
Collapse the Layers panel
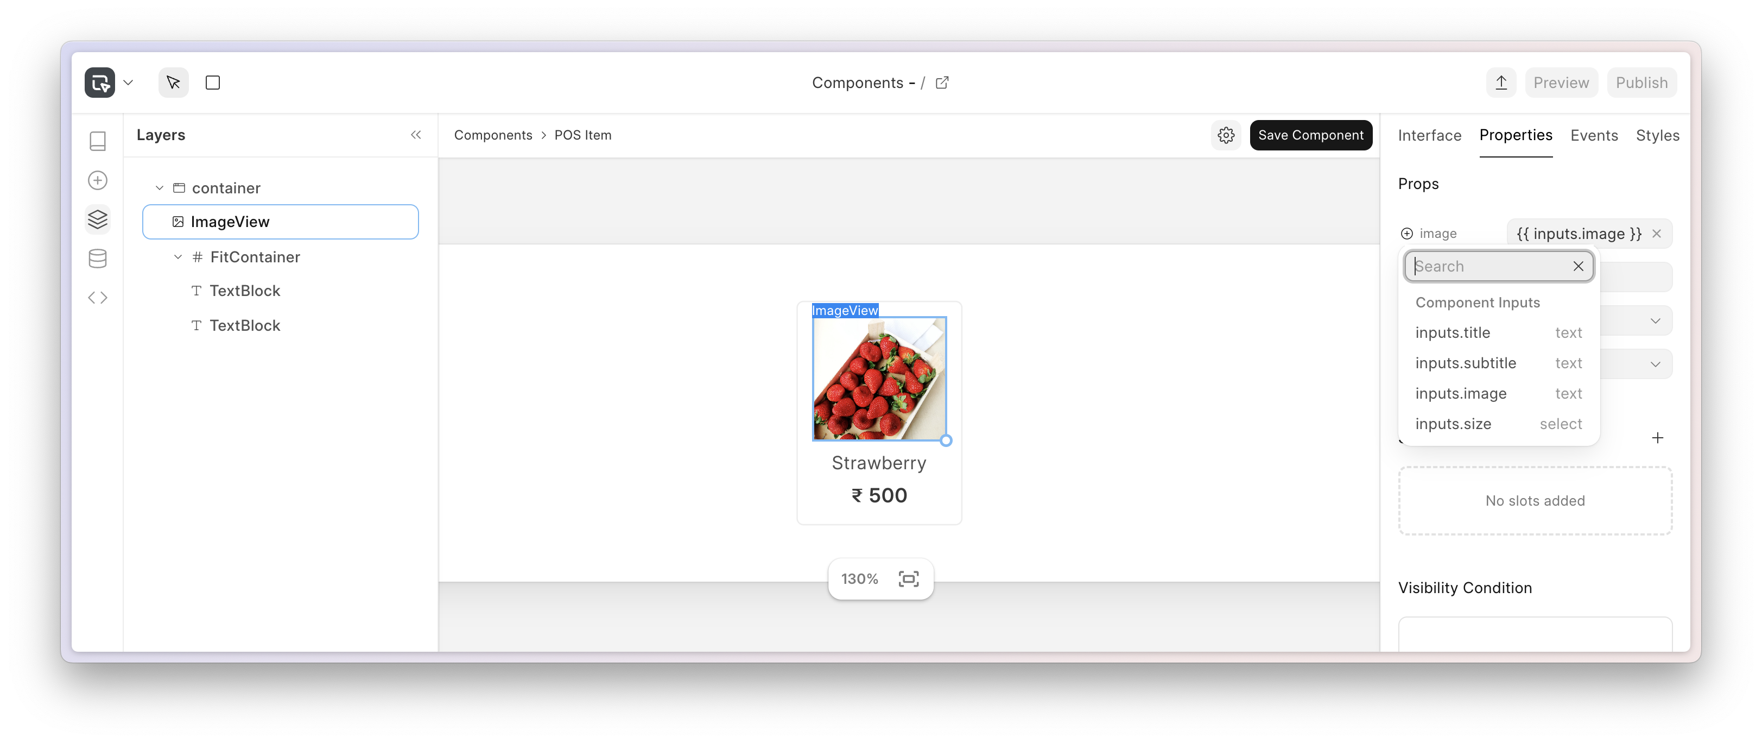[x=416, y=135]
